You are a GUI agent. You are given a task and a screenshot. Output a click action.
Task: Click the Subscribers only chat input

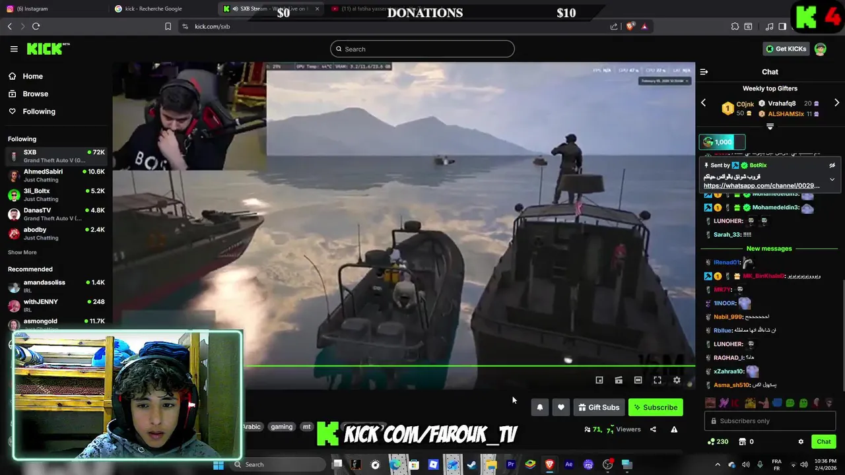tap(770, 421)
